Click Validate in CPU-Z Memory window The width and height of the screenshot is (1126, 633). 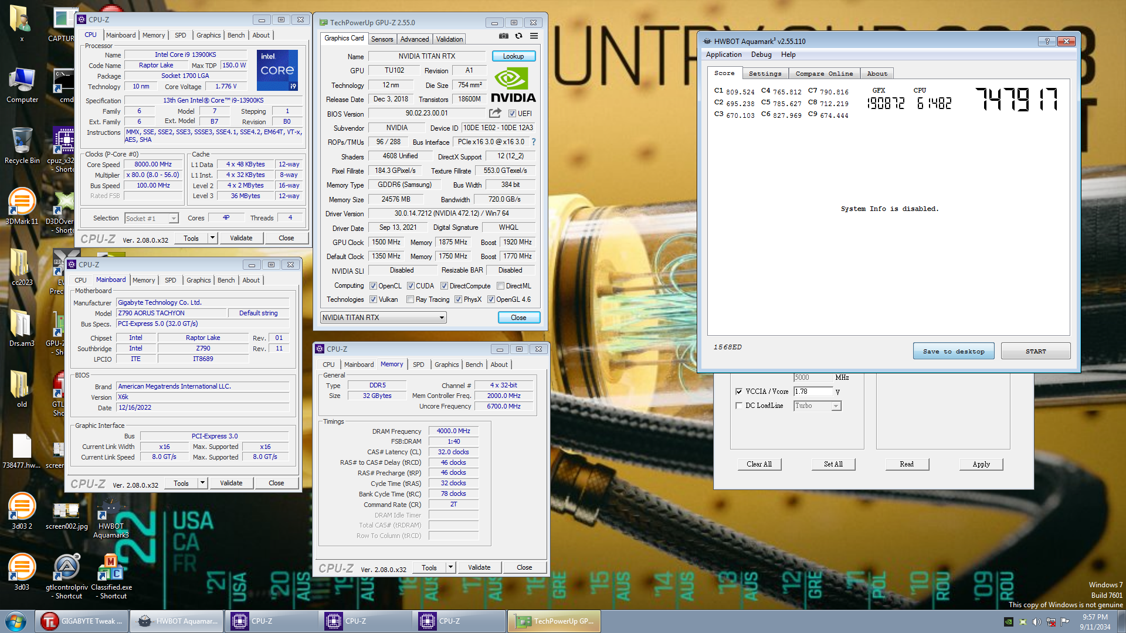tap(479, 567)
